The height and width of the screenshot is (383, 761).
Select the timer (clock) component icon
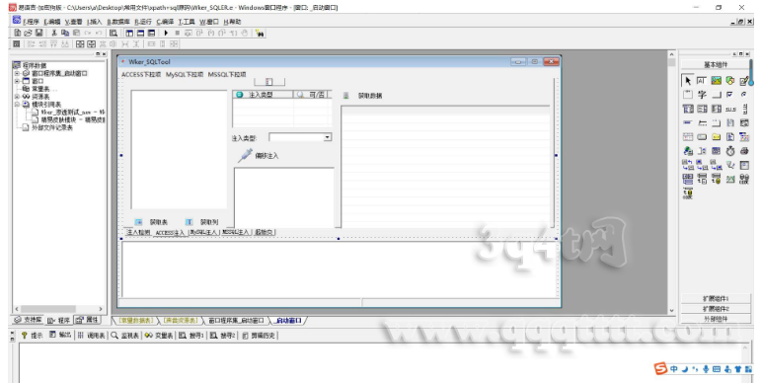click(x=730, y=151)
